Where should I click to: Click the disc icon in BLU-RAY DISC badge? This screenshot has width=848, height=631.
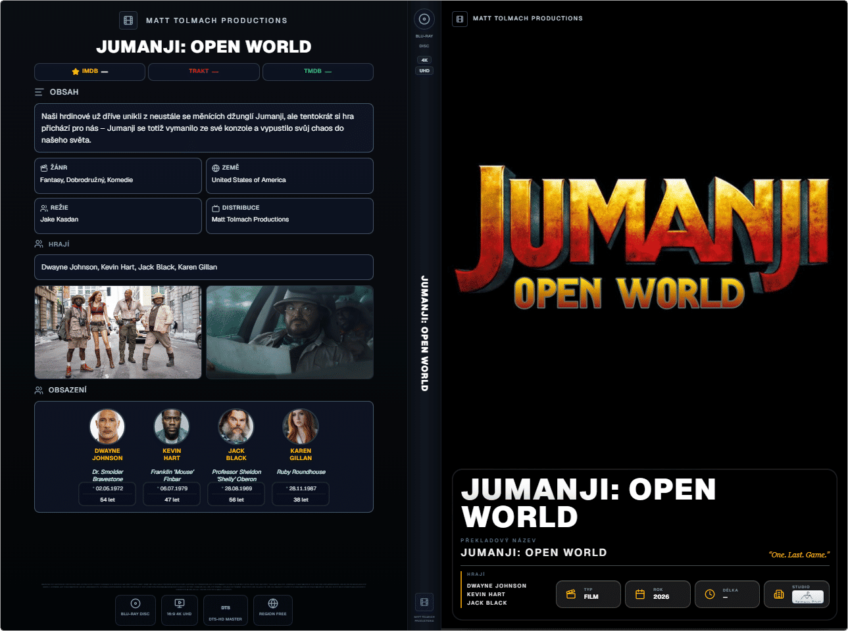[136, 603]
